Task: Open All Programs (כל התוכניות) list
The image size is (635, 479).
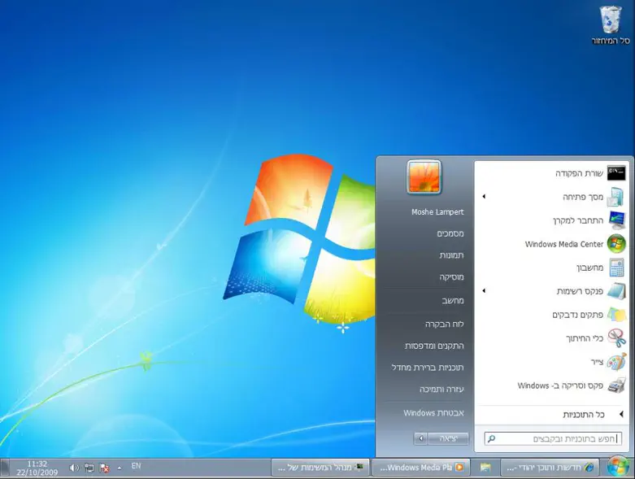Action: 584,415
